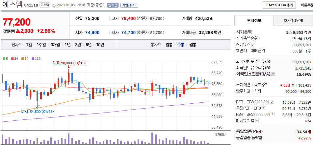Click the 최저 54,500 (01/28) chart marker
This screenshot has height=145, width=313.
(x=38, y=112)
